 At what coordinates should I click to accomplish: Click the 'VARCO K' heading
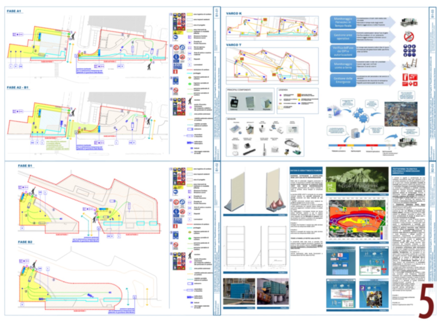[234, 14]
